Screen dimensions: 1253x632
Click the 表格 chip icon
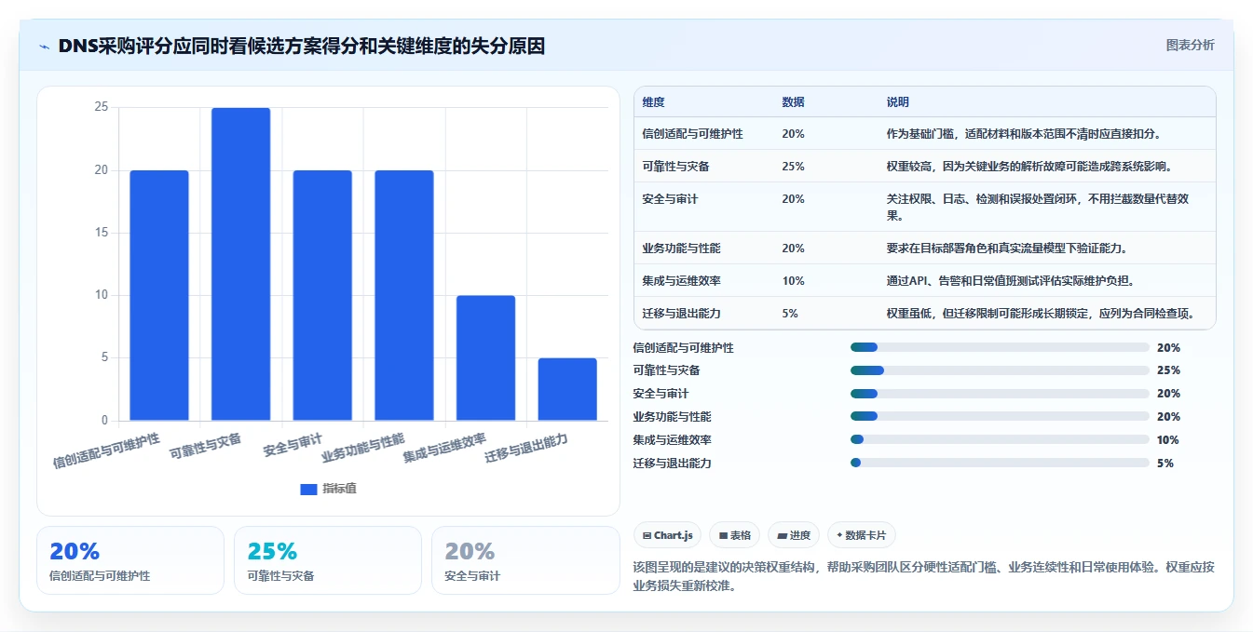(x=723, y=536)
